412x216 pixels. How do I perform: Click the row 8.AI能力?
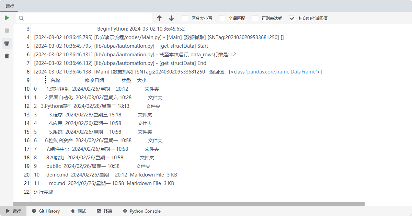point(94,158)
